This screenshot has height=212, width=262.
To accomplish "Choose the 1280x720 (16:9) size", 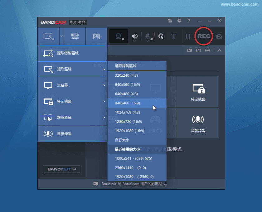I will tap(137, 122).
